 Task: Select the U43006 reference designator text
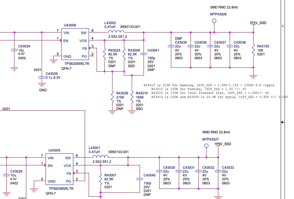[70, 25]
